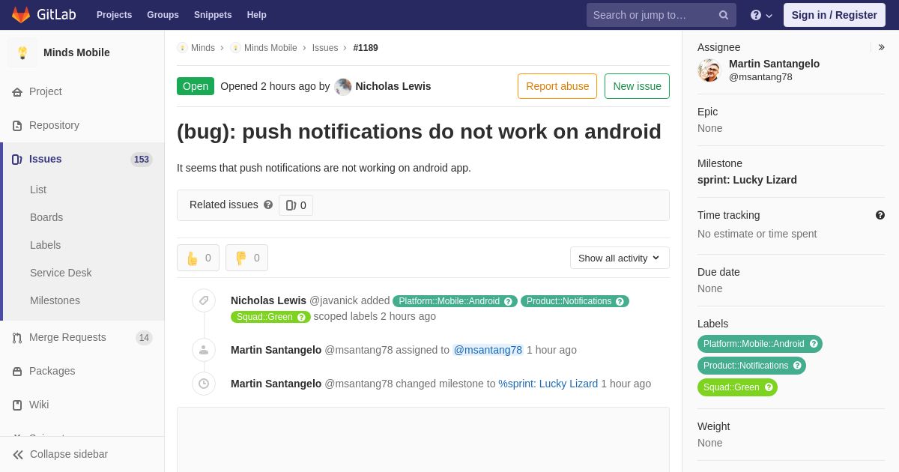899x472 pixels.
Task: Collapse the right sidebar with double arrow
Action: point(881,47)
